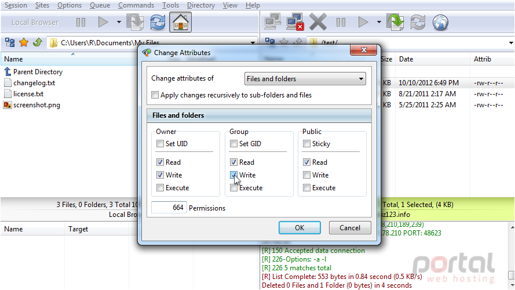Click the local transfer queue icon
The width and height of the screenshot is (515, 290).
[x=135, y=23]
